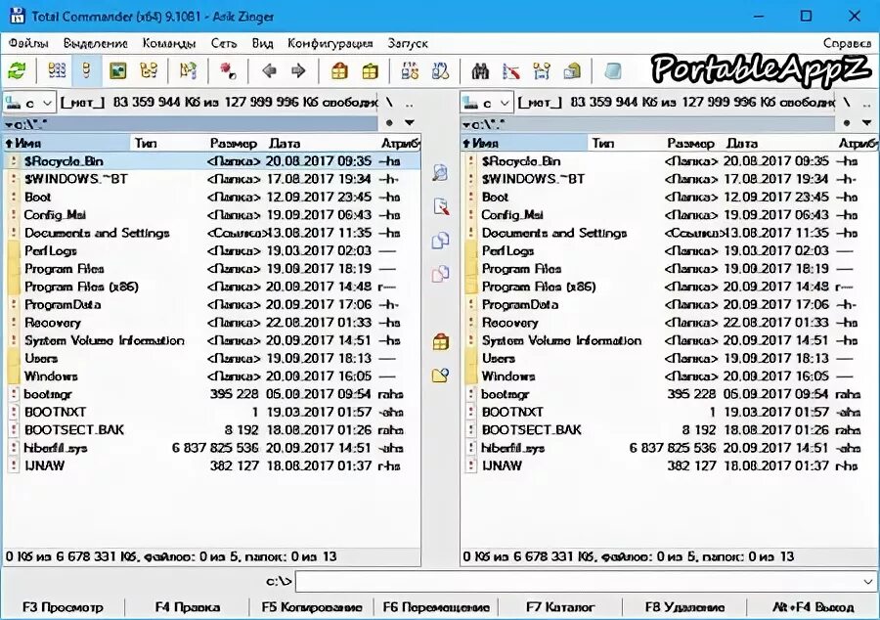Go to root in left panel
Viewport: 880px width, 620px height.
[389, 103]
